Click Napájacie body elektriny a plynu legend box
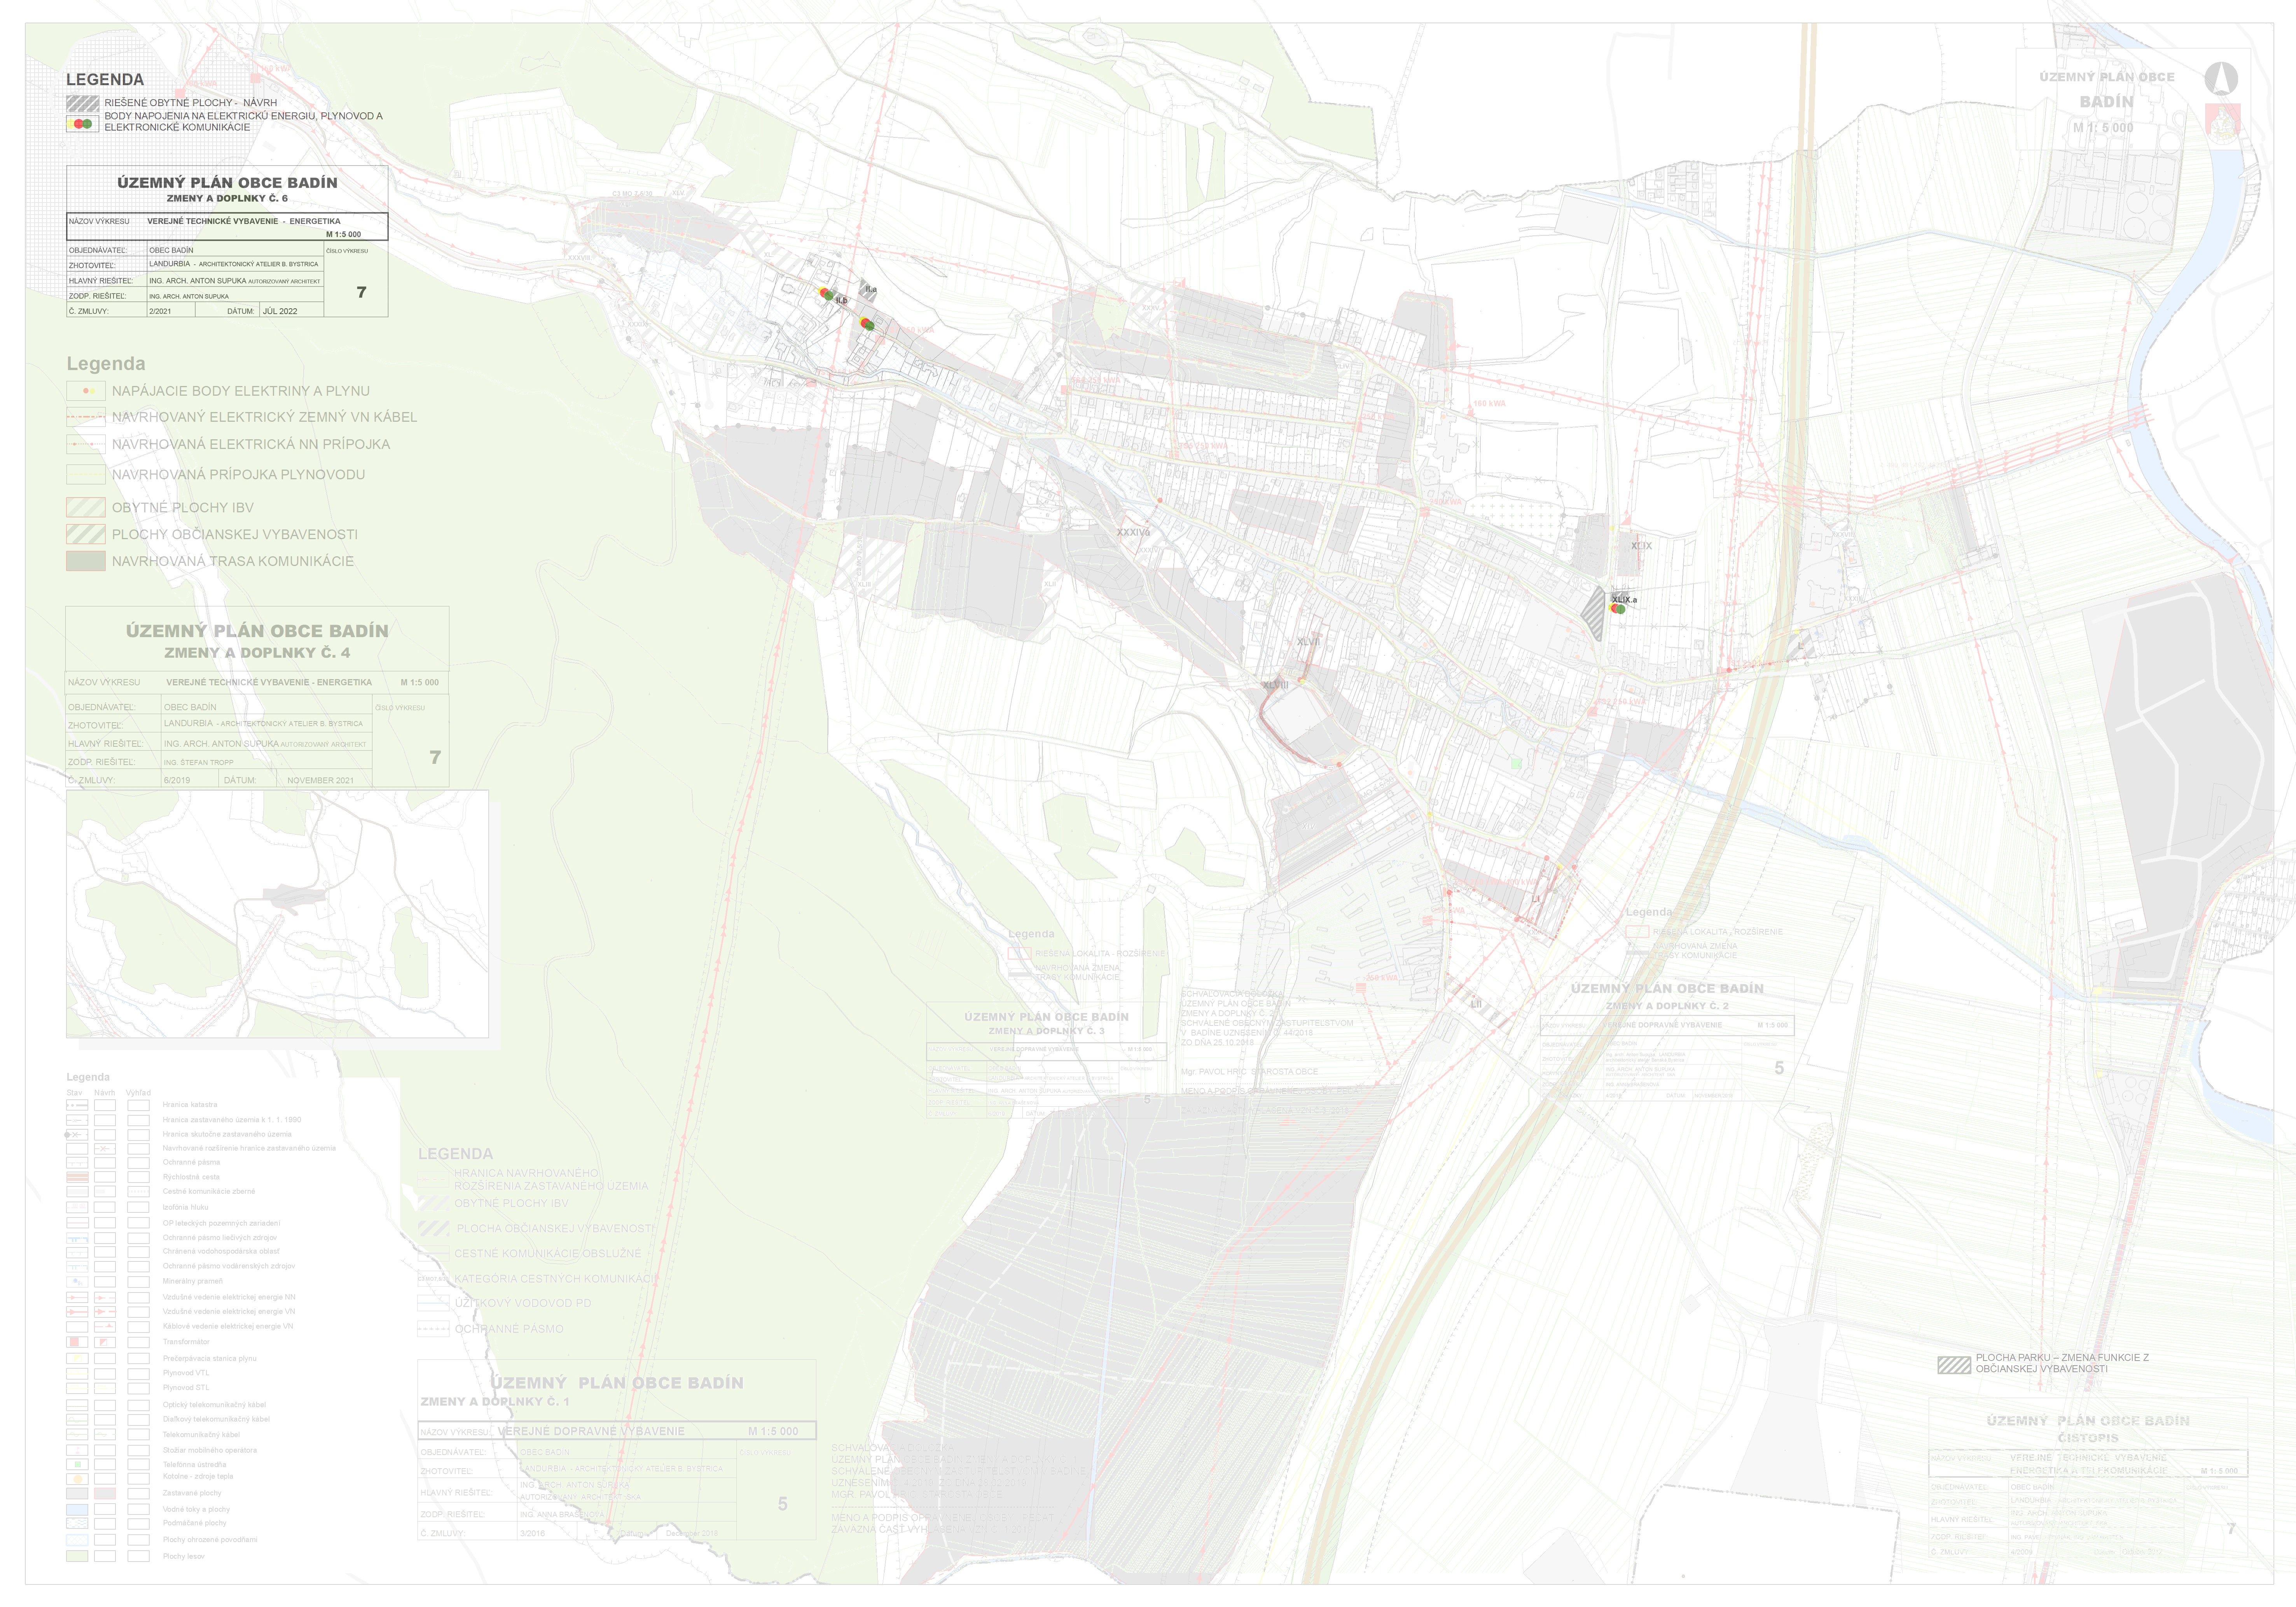This screenshot has width=2296, height=1607. 86,391
